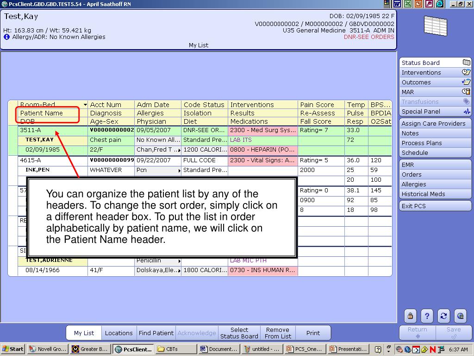Open Process Plans
The image size is (474, 356).
[435, 143]
